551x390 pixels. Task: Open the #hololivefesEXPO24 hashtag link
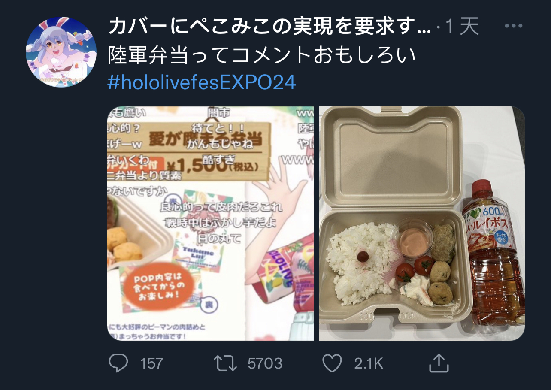pos(202,82)
